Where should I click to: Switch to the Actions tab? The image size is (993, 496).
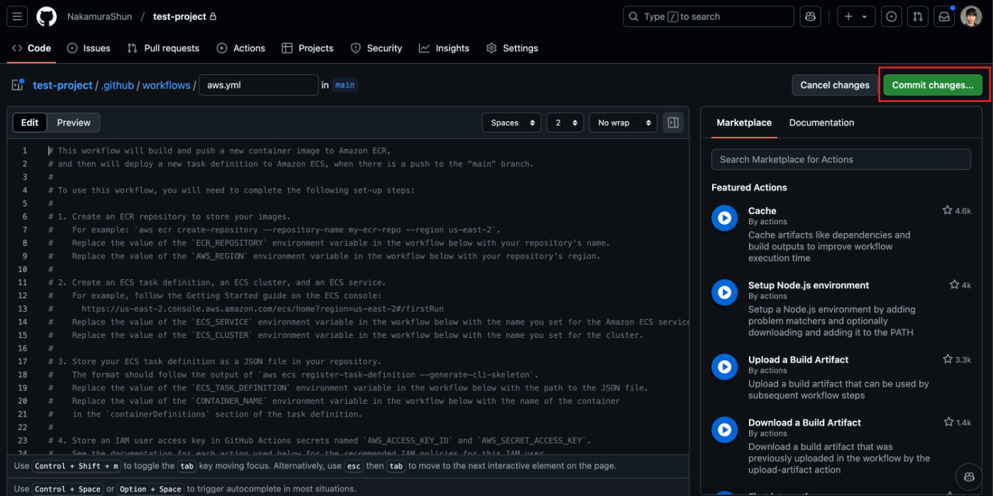[x=241, y=48]
